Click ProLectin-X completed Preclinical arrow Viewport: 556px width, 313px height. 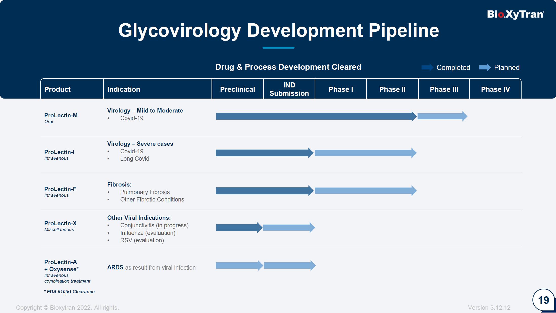pos(239,228)
